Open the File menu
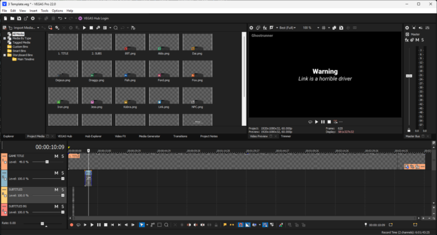 (4, 11)
